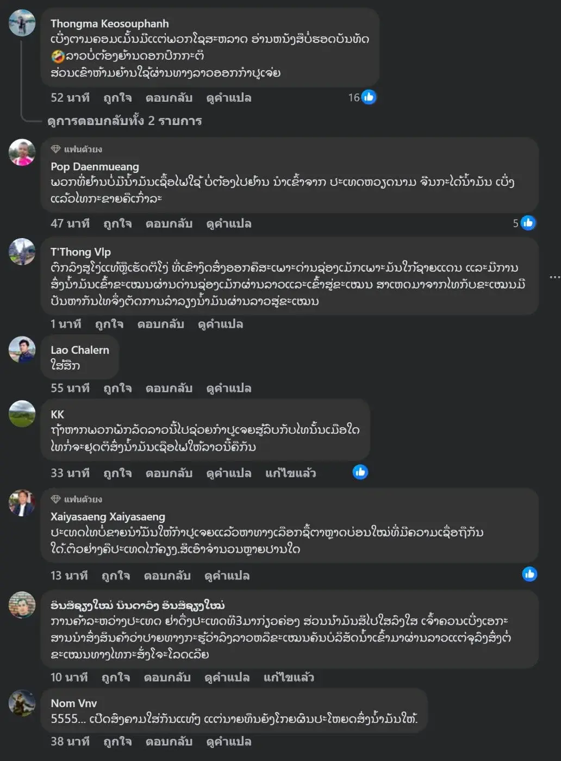Open the three-dot menu beside T'Thong Vlp's comment
The image size is (561, 761).
point(554,277)
